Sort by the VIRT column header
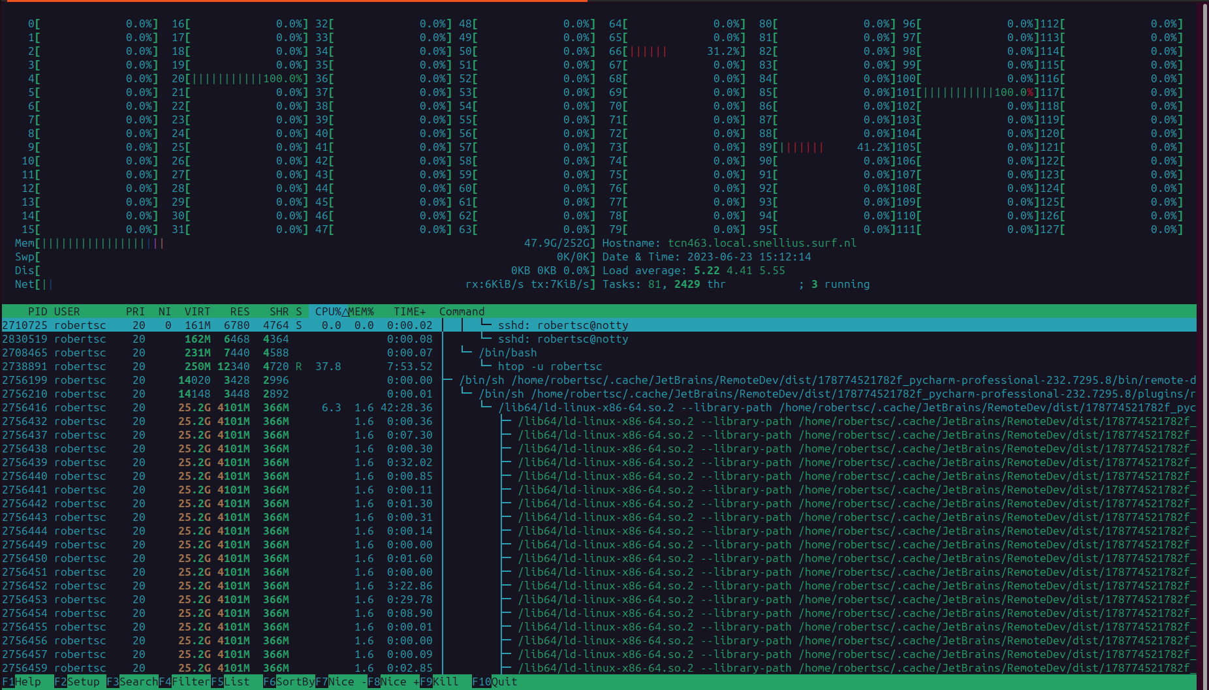Screen dimensions: 1209x690 (197, 311)
